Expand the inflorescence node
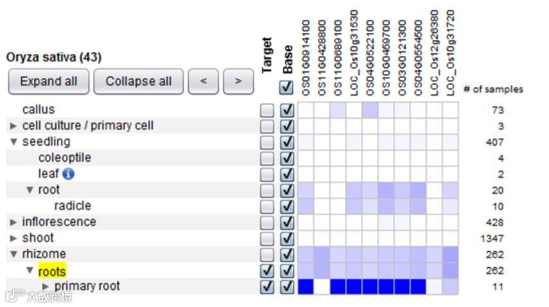Screen dimensions: 549x307 tap(13, 222)
